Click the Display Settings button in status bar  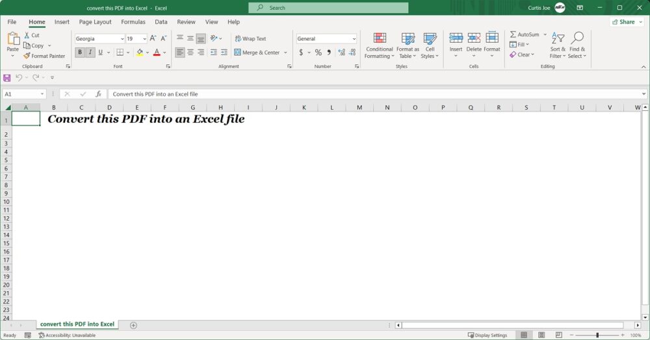487,335
